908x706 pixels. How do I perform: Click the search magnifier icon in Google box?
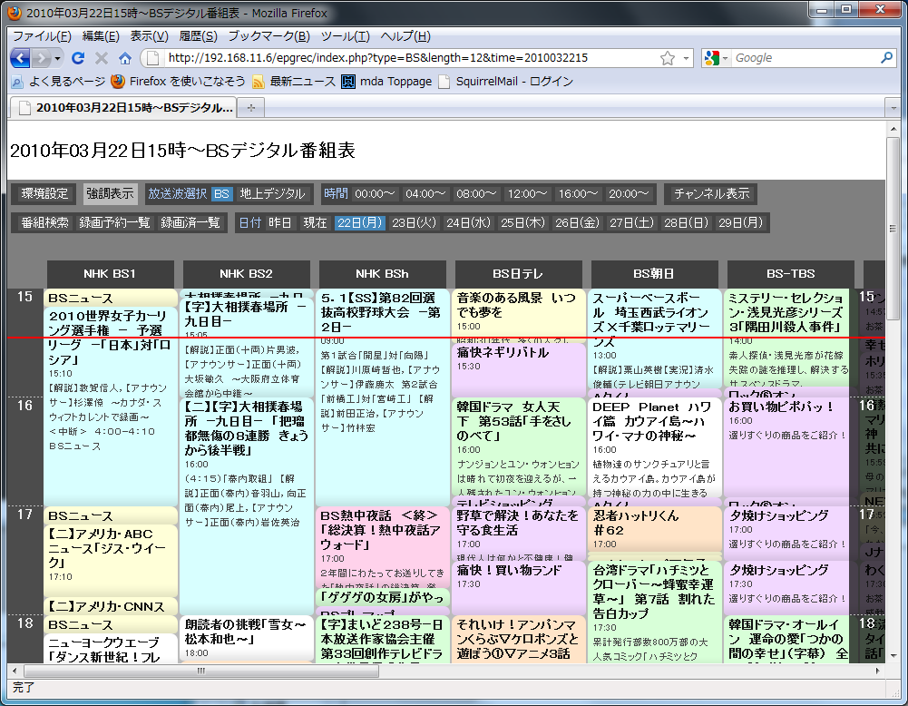click(886, 58)
